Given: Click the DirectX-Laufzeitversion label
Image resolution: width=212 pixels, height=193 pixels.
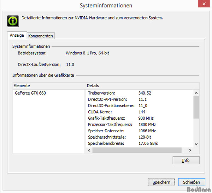Looking at the screenshot, I should [x=39, y=65].
